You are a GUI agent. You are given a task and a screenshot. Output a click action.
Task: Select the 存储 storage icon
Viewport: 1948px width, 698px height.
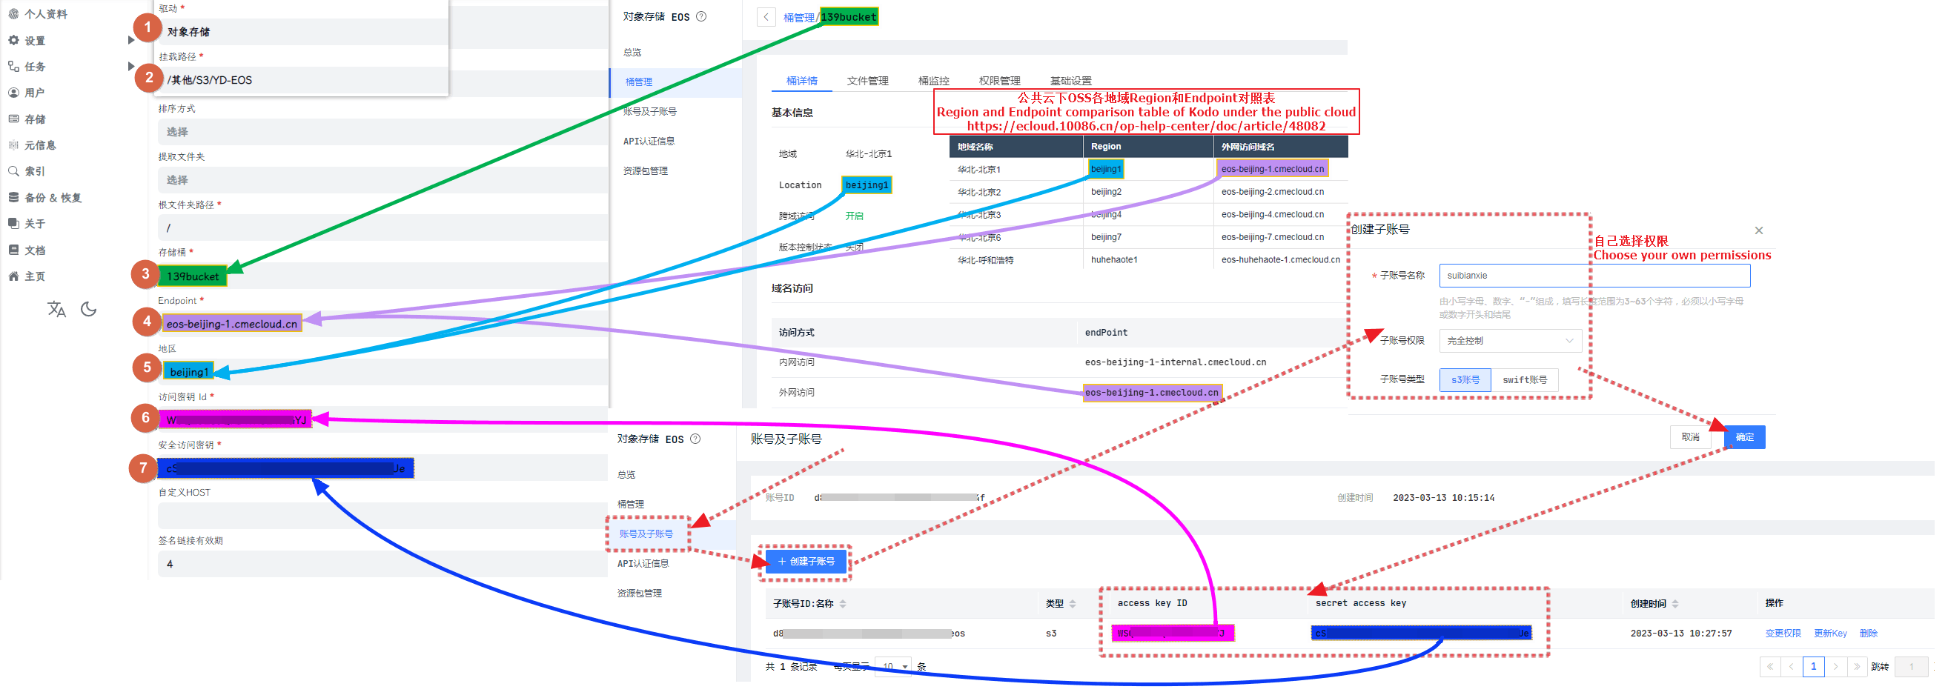pyautogui.click(x=13, y=119)
